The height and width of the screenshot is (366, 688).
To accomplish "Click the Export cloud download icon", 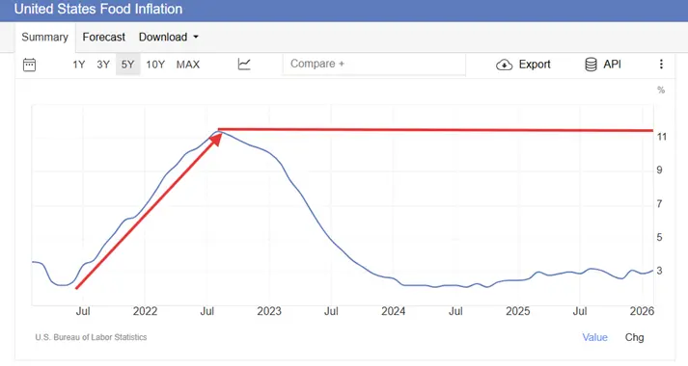I will 504,65.
